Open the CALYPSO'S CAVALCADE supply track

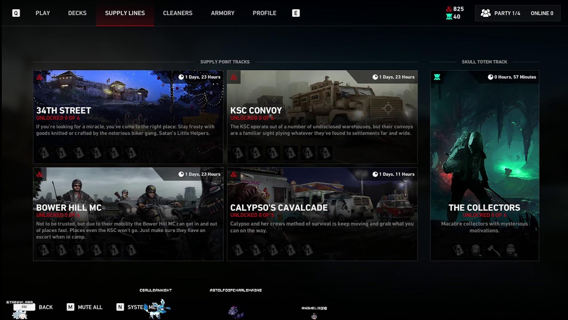pos(322,214)
